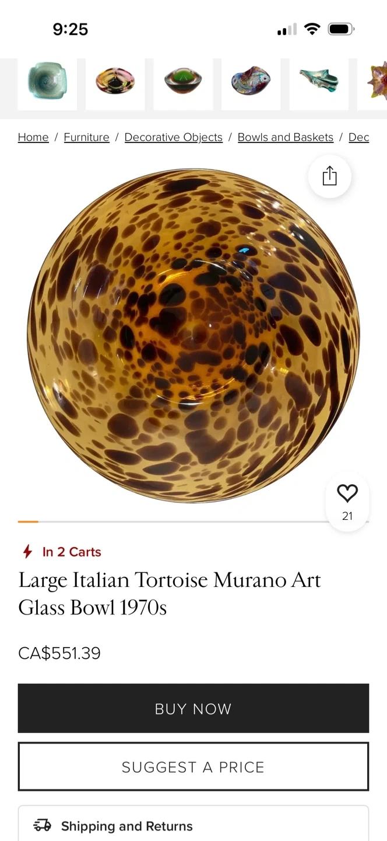Tap the BUY NOW button

(x=193, y=708)
